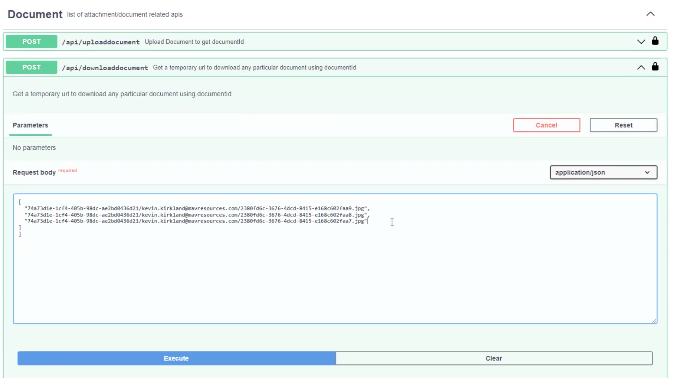Viewport: 673px width, 378px height.
Task: Click the /api/uploaddocument path text
Action: pyautogui.click(x=101, y=42)
